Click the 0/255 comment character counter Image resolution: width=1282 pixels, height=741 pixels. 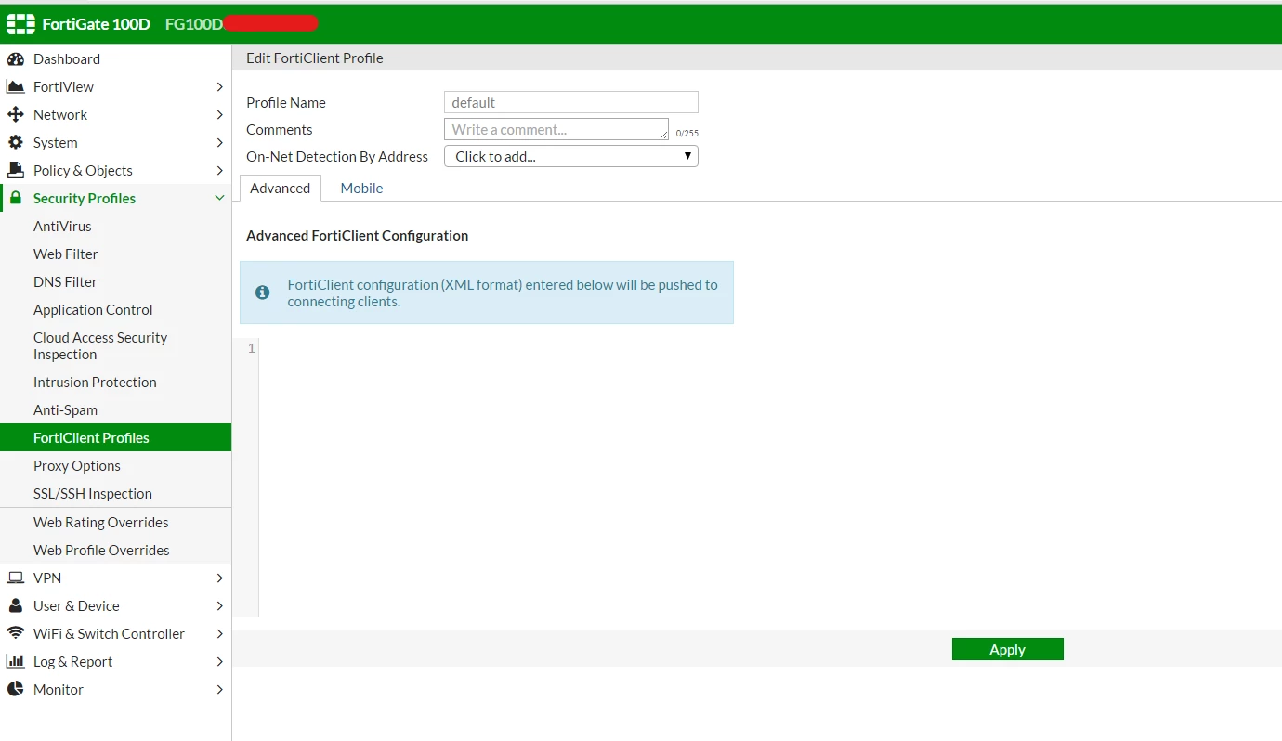[687, 134]
